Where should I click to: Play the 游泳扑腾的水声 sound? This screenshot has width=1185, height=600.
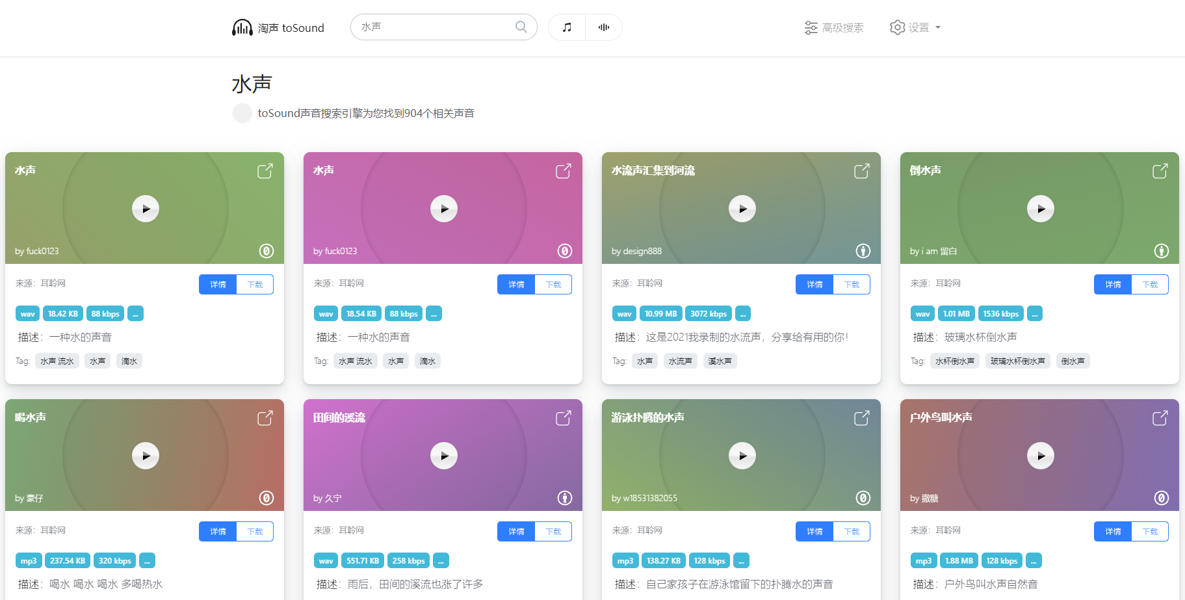[742, 456]
